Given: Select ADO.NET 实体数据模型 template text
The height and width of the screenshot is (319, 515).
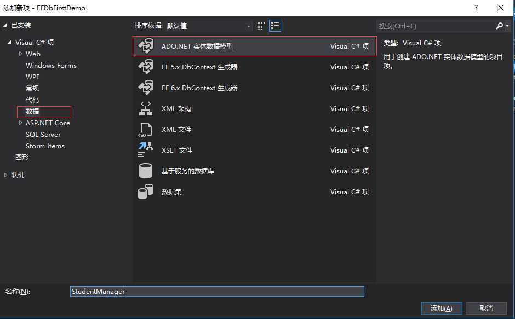Looking at the screenshot, I should (x=197, y=47).
